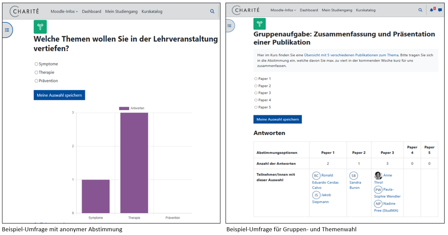Open the messaging speech-bubble icon
The width and height of the screenshot is (448, 235).
coord(440,10)
